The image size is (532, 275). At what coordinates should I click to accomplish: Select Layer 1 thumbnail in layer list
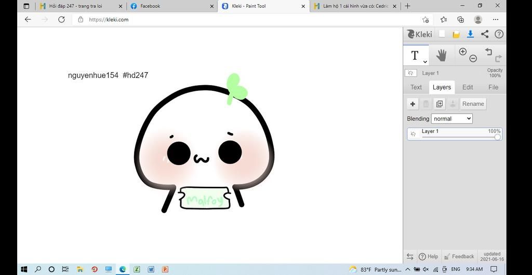click(413, 134)
